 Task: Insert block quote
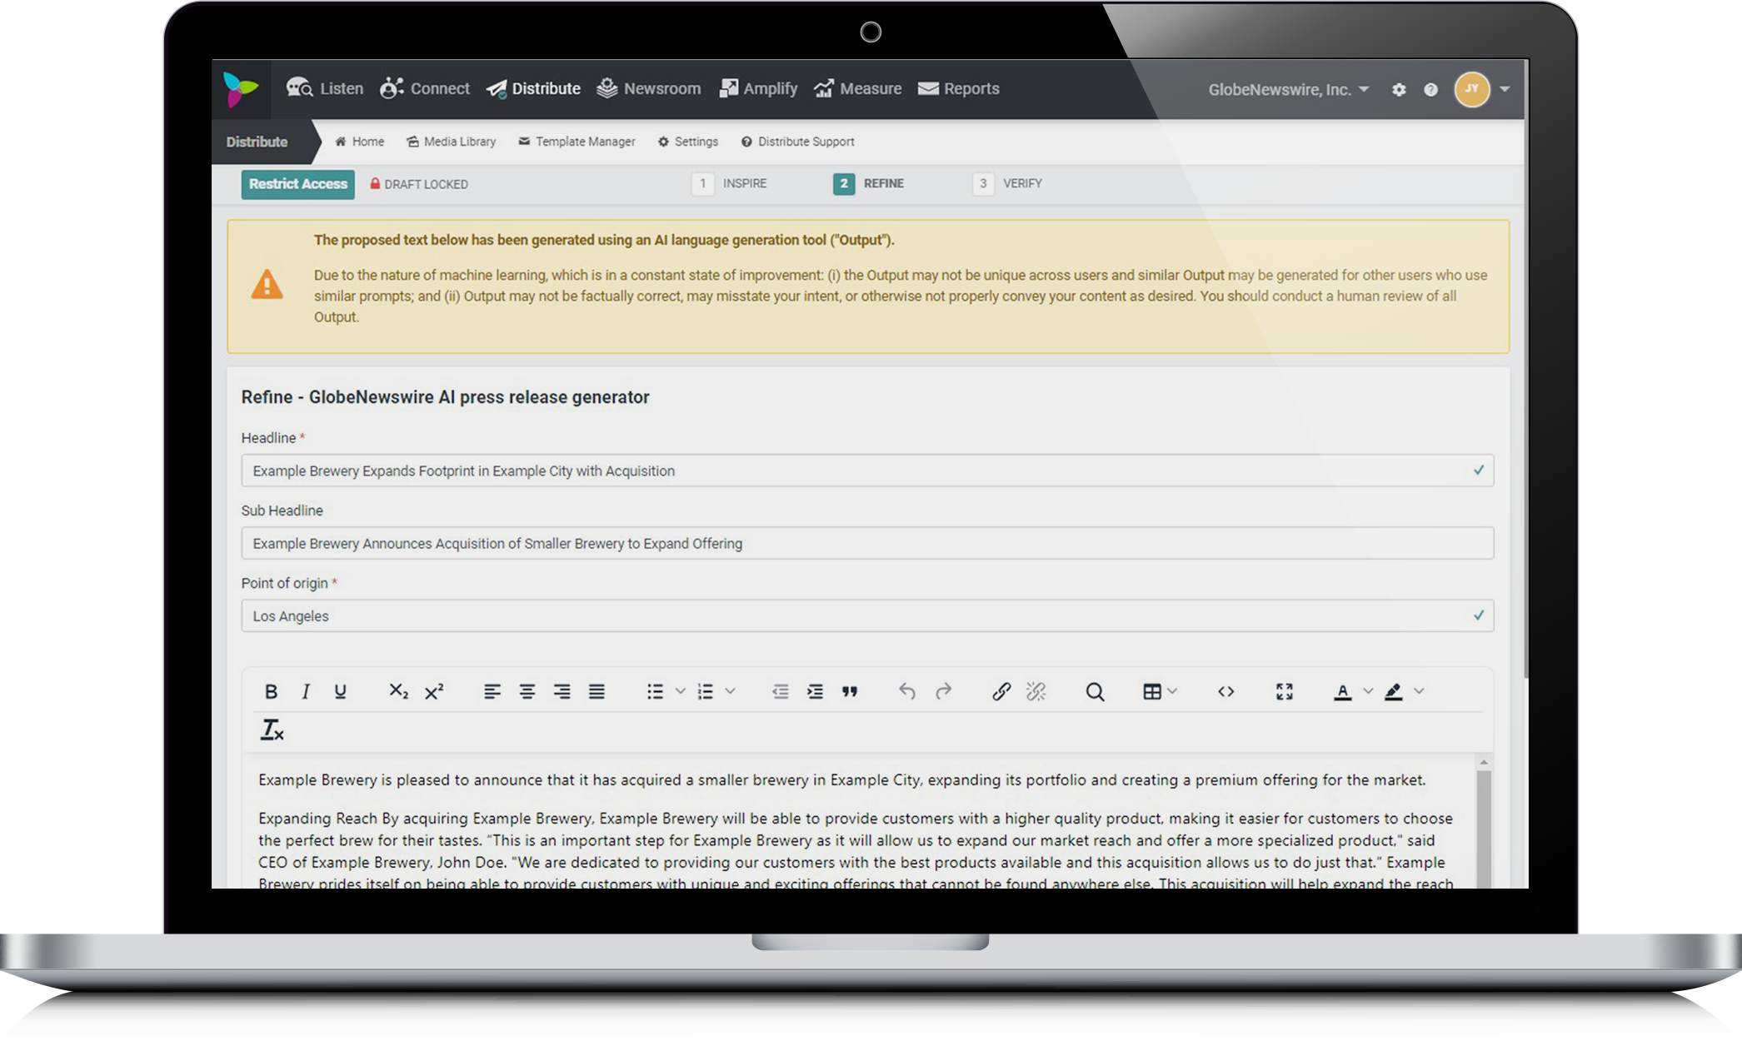[850, 691]
